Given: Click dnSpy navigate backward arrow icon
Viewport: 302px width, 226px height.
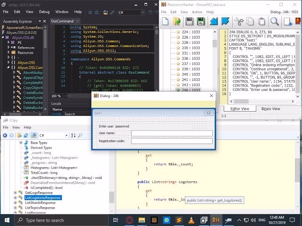Looking at the screenshot, I should pos(90,13).
